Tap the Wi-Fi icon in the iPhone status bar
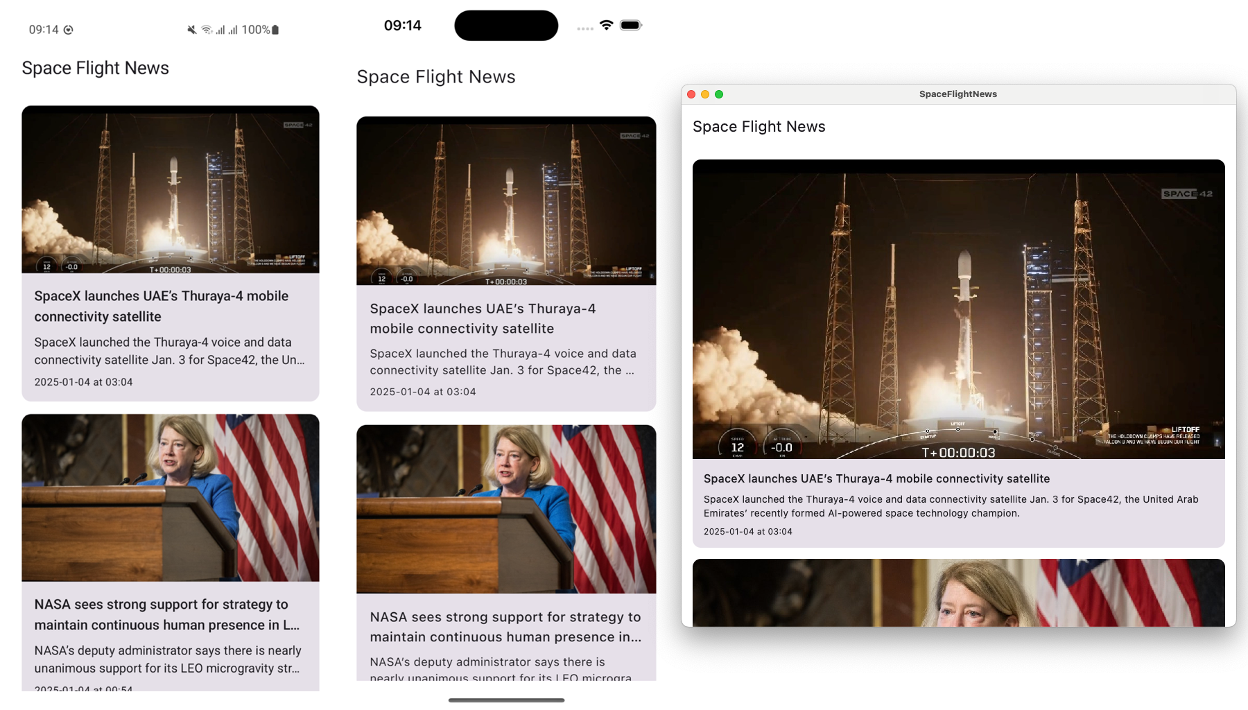The image size is (1248, 710). pyautogui.click(x=607, y=25)
